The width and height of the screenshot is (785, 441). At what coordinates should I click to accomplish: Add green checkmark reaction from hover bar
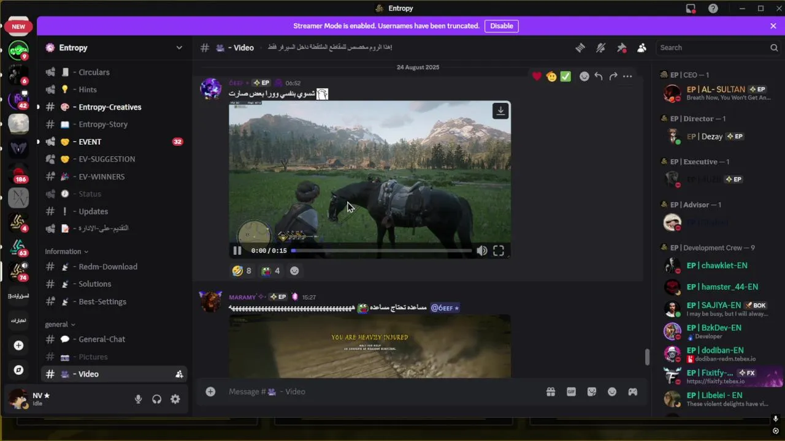[x=565, y=77]
